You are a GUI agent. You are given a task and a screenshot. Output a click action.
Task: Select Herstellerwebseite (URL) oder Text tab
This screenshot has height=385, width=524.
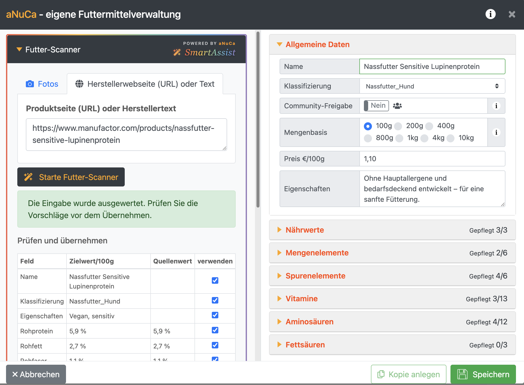145,84
